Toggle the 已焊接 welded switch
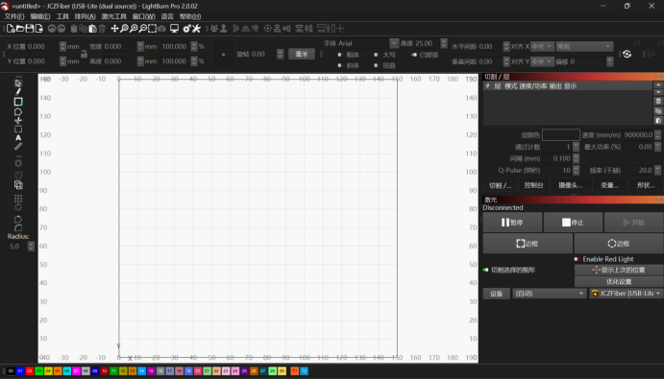Viewport: 664px width, 379px height. [x=414, y=55]
